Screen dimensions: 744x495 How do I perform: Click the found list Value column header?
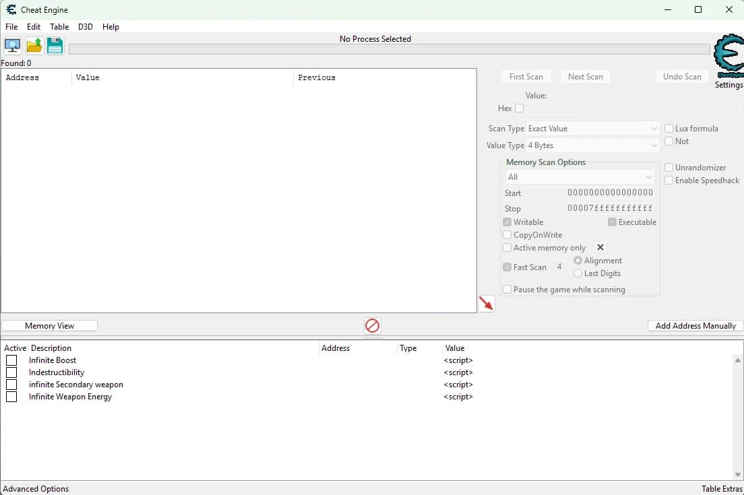click(183, 77)
